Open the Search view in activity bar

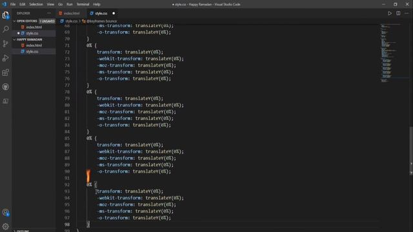point(6,29)
